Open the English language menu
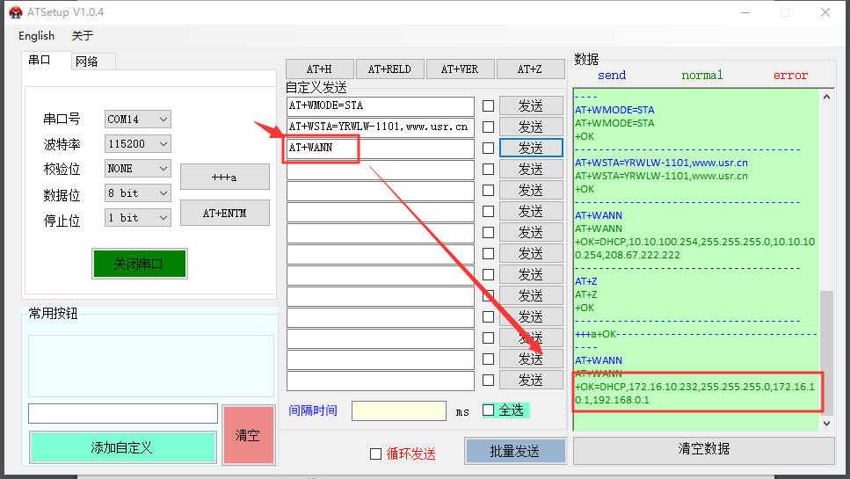Image resolution: width=850 pixels, height=479 pixels. (x=36, y=36)
